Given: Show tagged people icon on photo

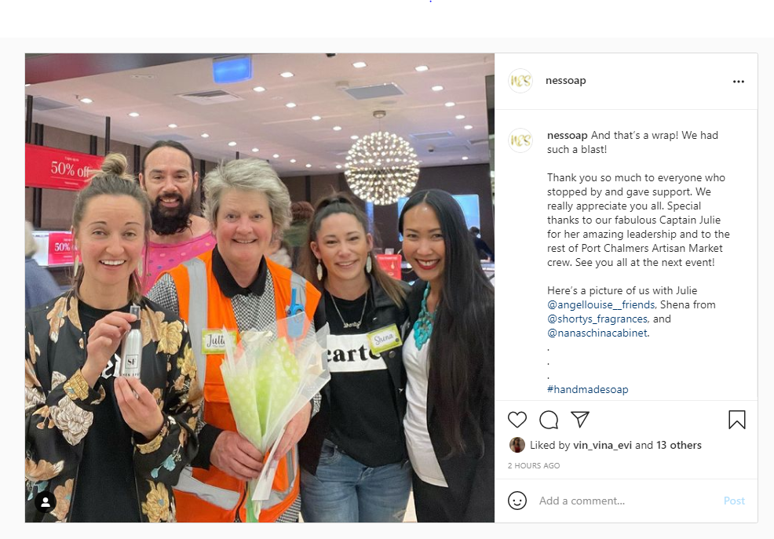Looking at the screenshot, I should [x=46, y=502].
